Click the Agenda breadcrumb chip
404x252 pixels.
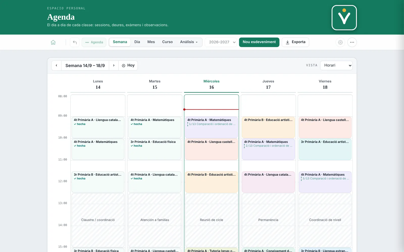94,42
